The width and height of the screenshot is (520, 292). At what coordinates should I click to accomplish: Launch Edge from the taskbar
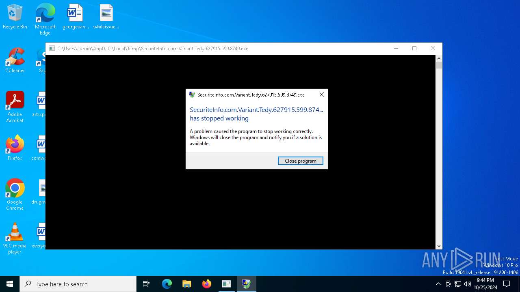167,284
